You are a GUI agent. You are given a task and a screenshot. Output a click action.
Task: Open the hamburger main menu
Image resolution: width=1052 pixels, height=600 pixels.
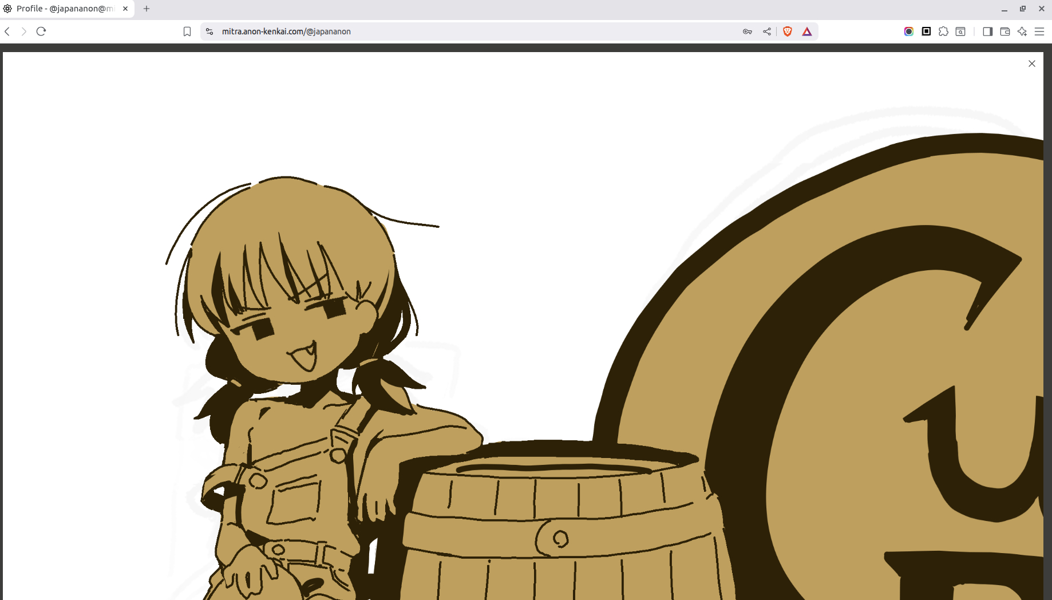[x=1039, y=31]
